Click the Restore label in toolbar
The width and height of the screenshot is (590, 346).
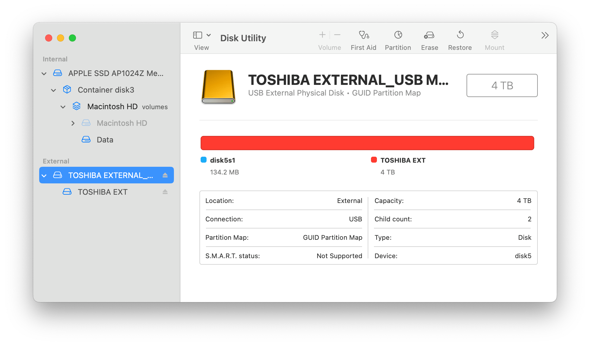(x=460, y=47)
